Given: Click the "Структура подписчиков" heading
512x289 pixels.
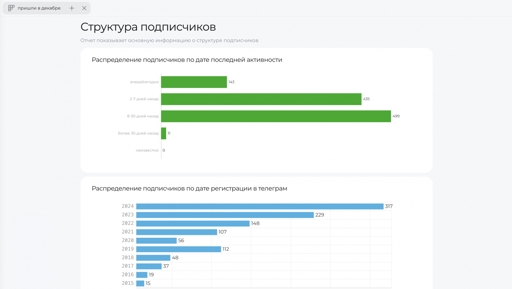Looking at the screenshot, I should [148, 27].
